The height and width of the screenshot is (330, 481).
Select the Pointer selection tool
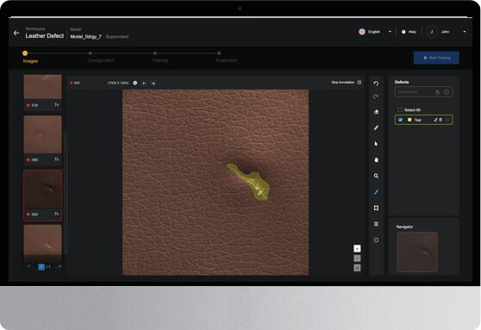click(376, 144)
